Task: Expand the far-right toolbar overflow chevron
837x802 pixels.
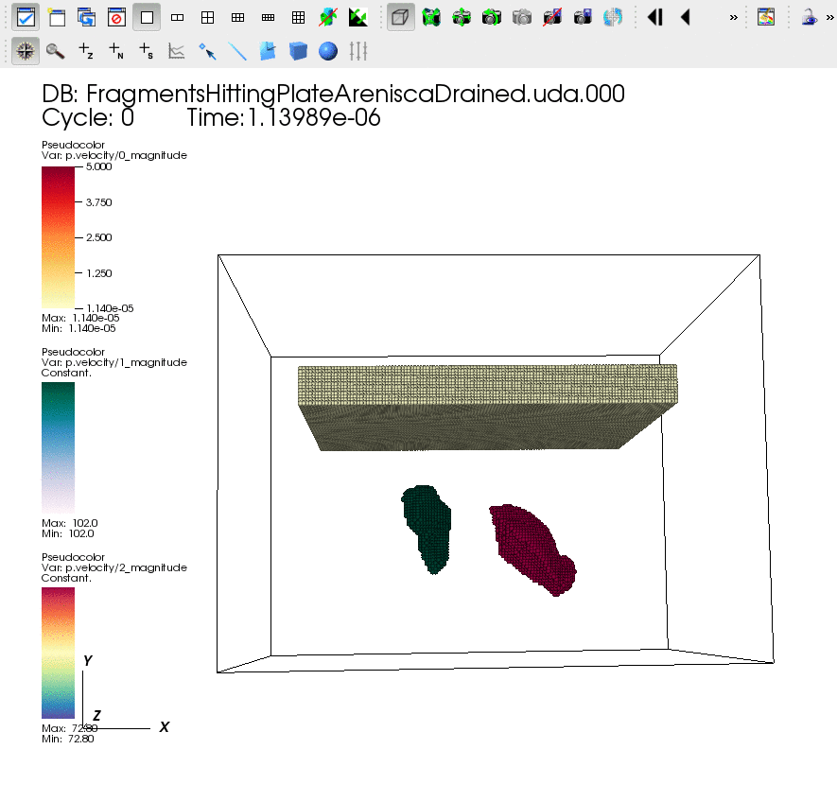Action: (x=829, y=17)
